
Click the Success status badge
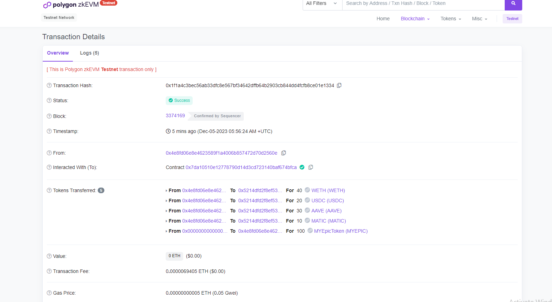tap(179, 100)
